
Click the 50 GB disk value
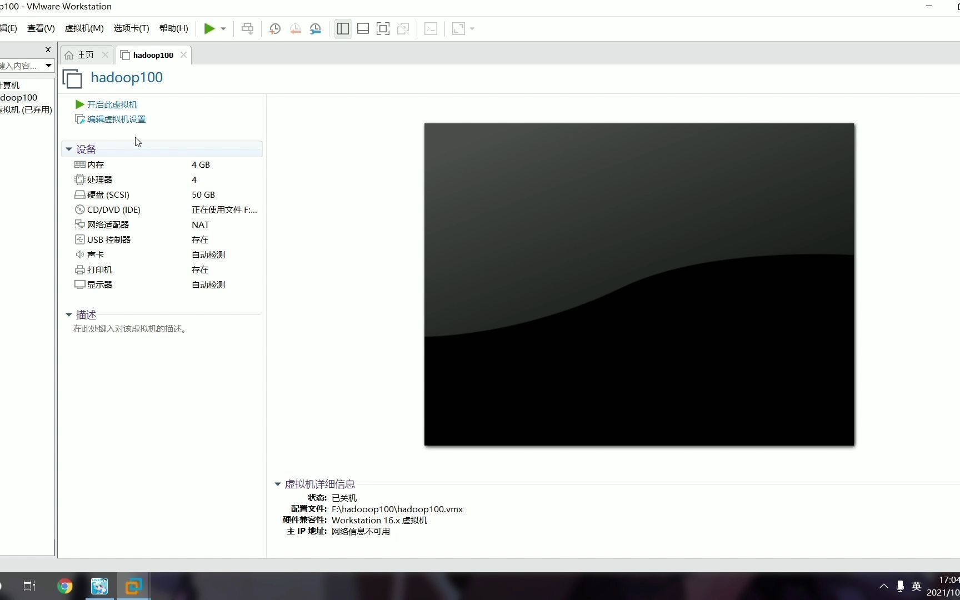click(203, 194)
